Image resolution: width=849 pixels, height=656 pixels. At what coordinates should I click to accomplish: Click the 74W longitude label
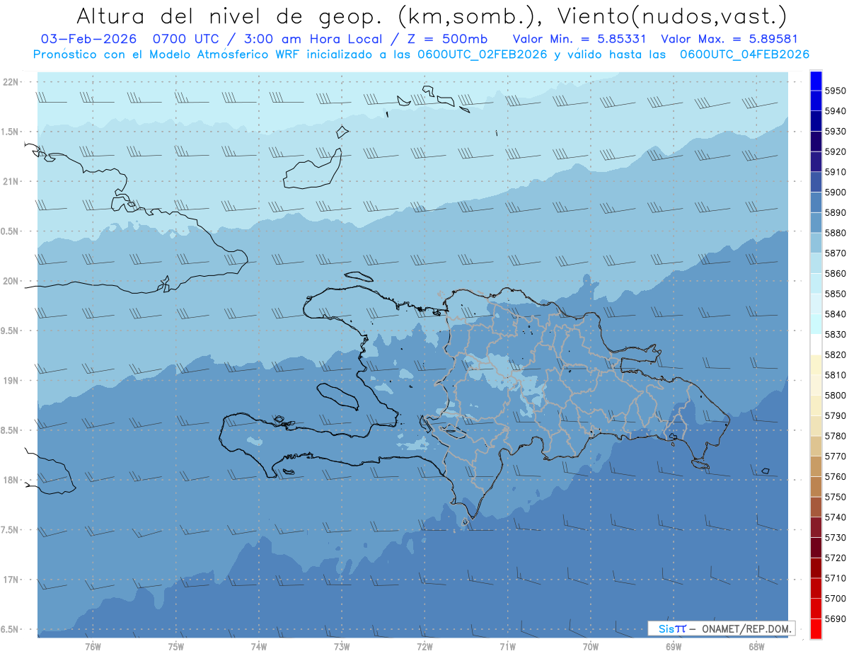258,646
